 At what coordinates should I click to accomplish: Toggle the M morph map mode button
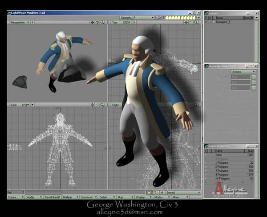[162, 193]
